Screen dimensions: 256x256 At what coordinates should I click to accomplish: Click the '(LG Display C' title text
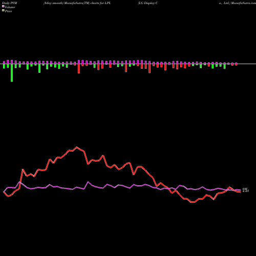(x=148, y=3)
